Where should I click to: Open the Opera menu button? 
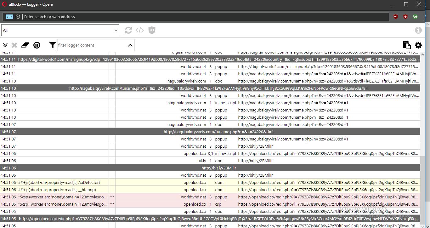4,4
